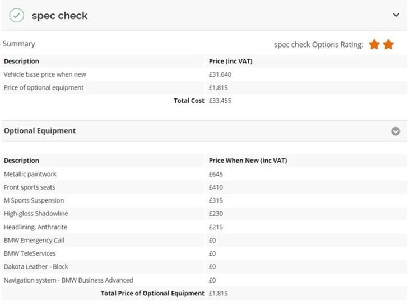This screenshot has width=409, height=306.
Task: Click BMW TeleServices entry
Action: [x=30, y=253]
